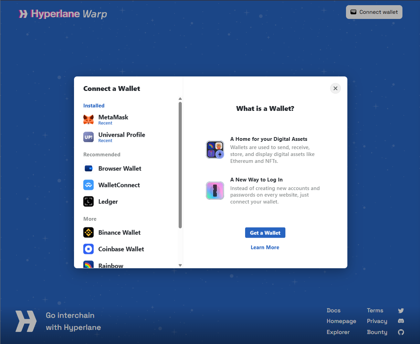Close the Connect a Wallet dialog
The width and height of the screenshot is (420, 344).
point(335,88)
